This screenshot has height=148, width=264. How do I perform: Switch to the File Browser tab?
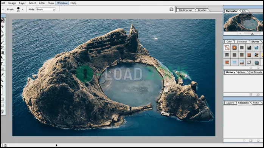(186, 10)
